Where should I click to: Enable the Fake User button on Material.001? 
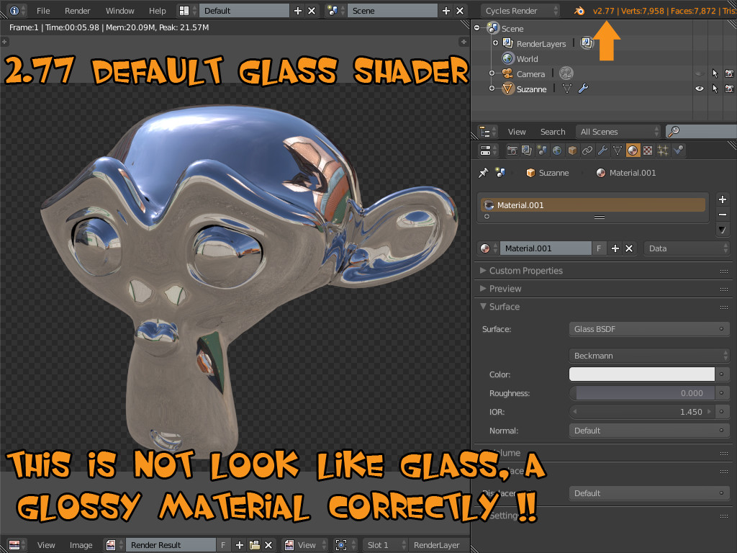[x=599, y=248]
